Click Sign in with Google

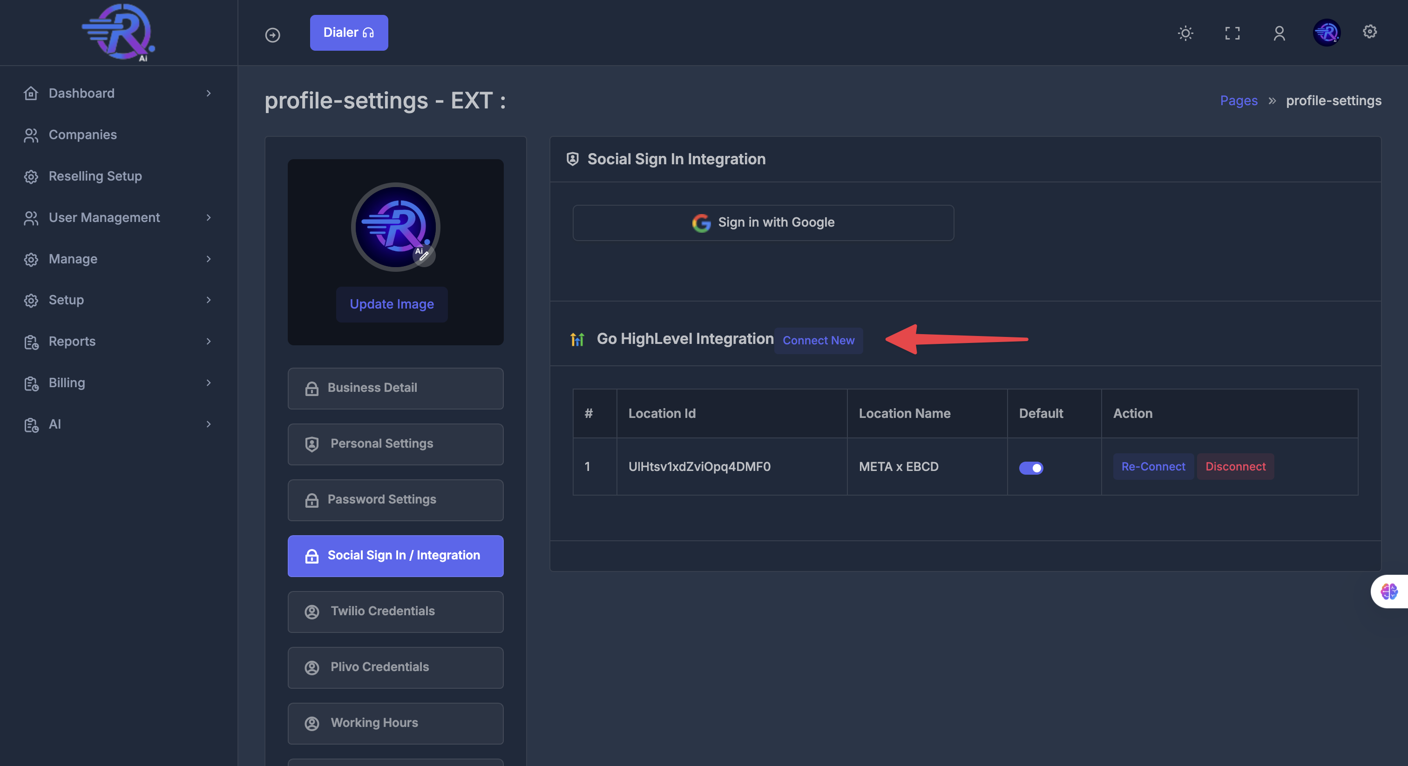pyautogui.click(x=763, y=222)
